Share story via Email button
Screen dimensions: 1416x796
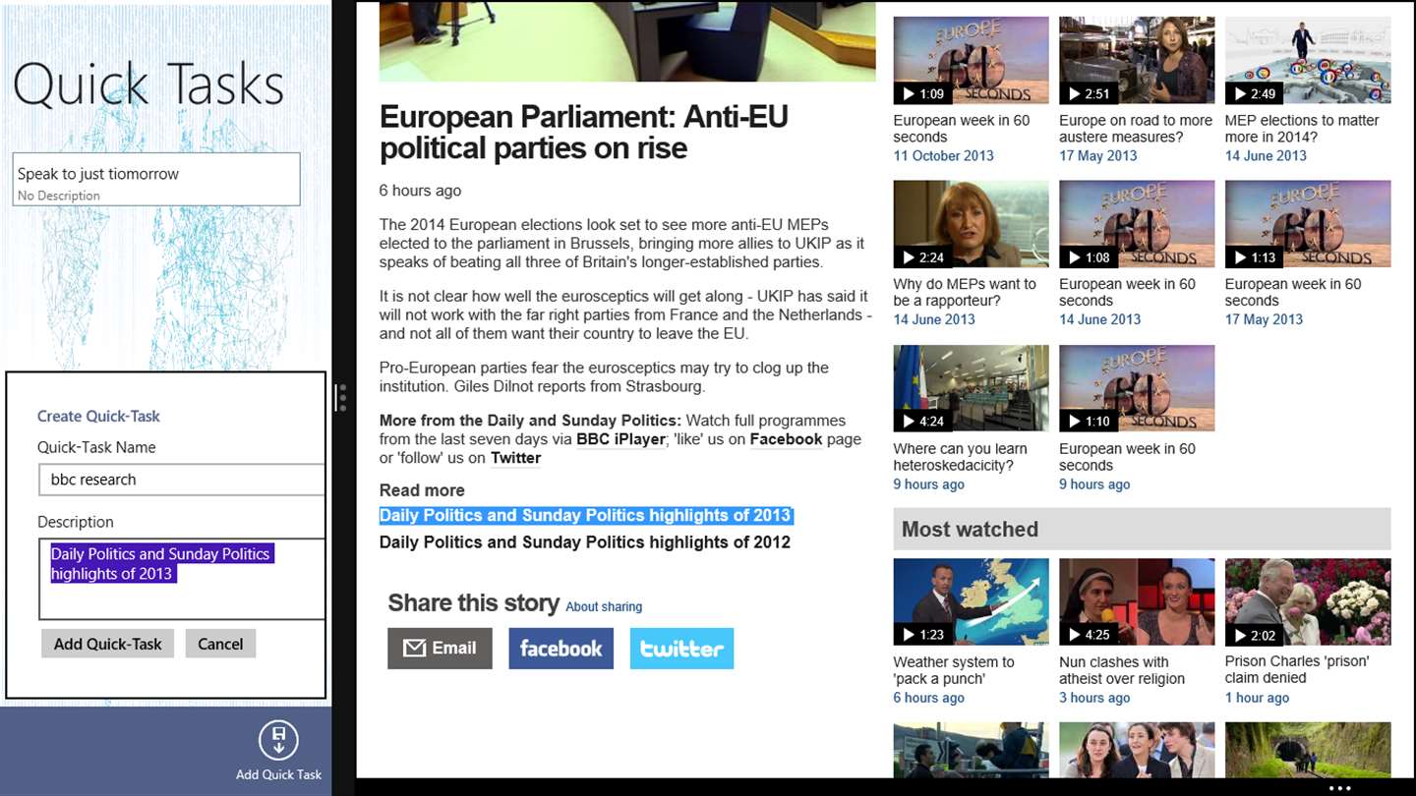440,649
